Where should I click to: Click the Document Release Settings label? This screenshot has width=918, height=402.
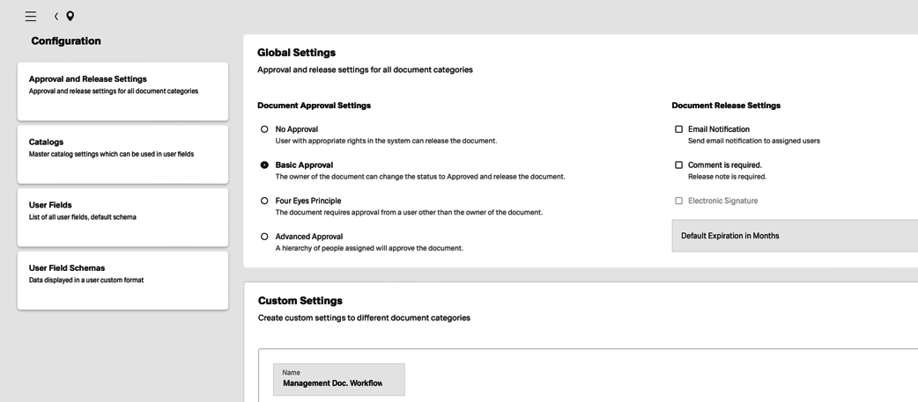coord(726,106)
